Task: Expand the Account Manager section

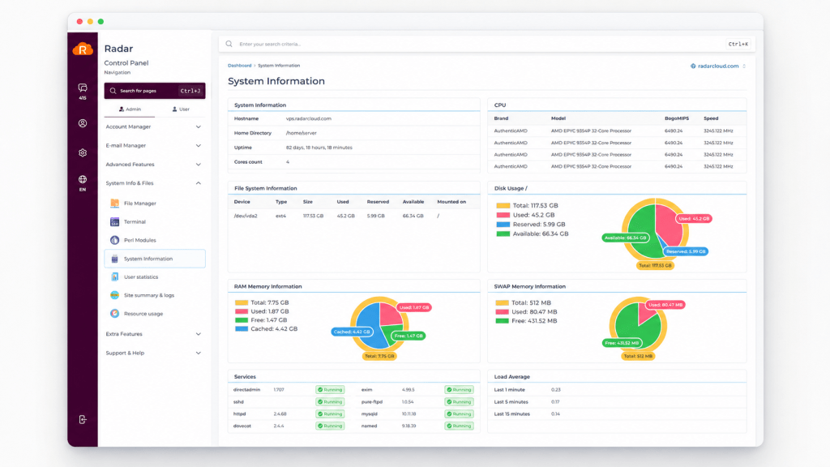Action: tap(153, 127)
